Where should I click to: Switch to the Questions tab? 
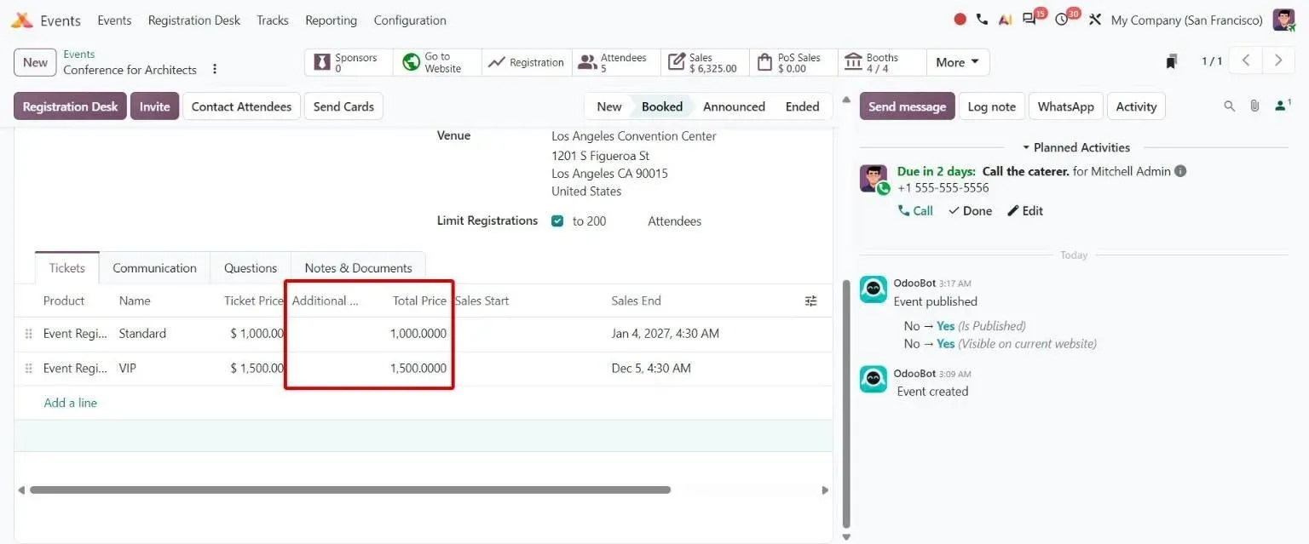(x=251, y=267)
